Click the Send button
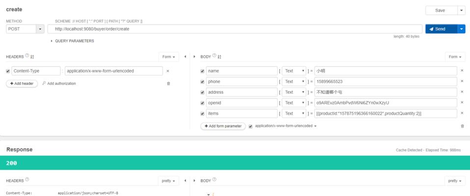470x196 pixels. pos(441,29)
